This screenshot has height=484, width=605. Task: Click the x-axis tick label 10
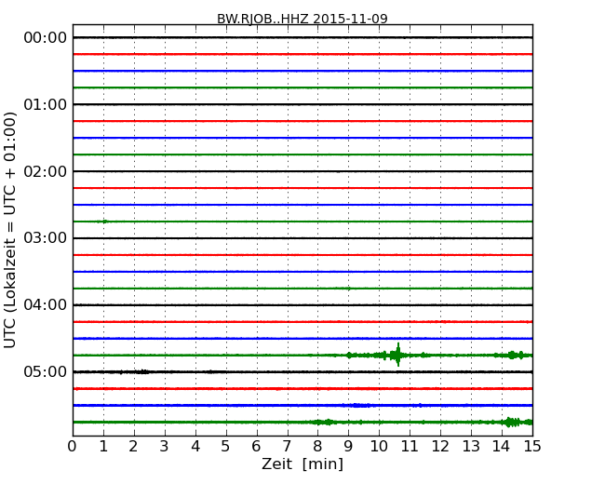click(x=379, y=447)
